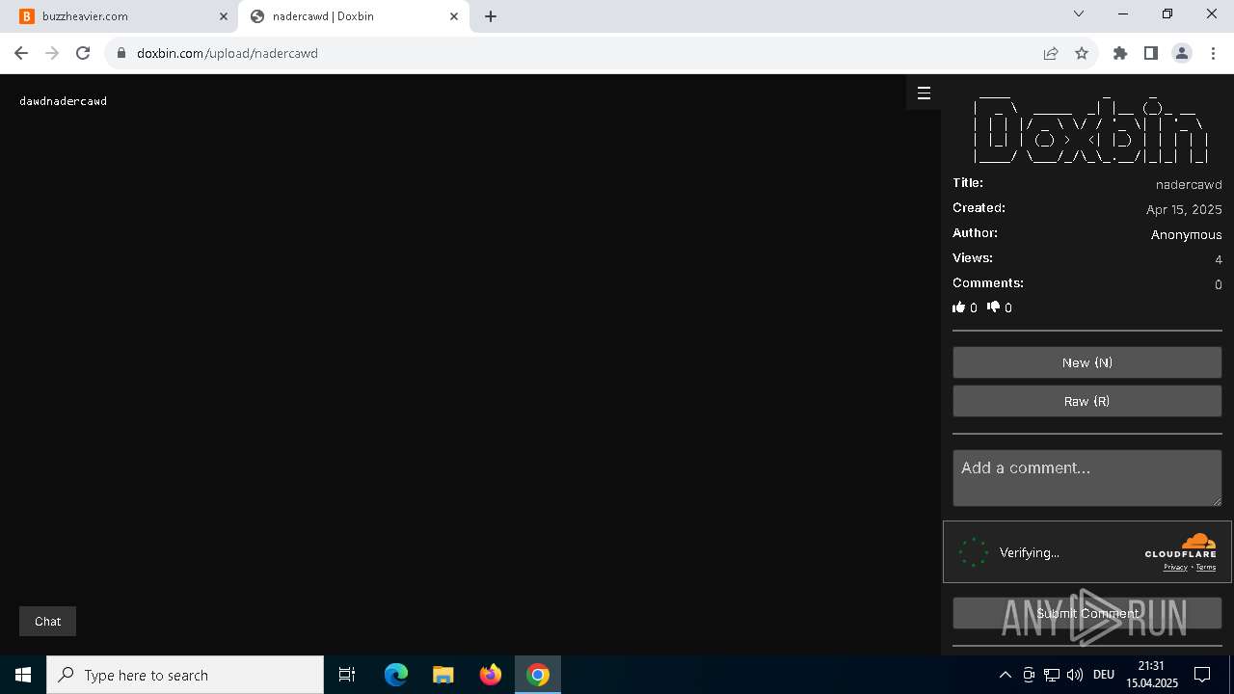Viewport: 1234px width, 694px height.
Task: Click the title value nadercawd
Action: pos(1189,184)
